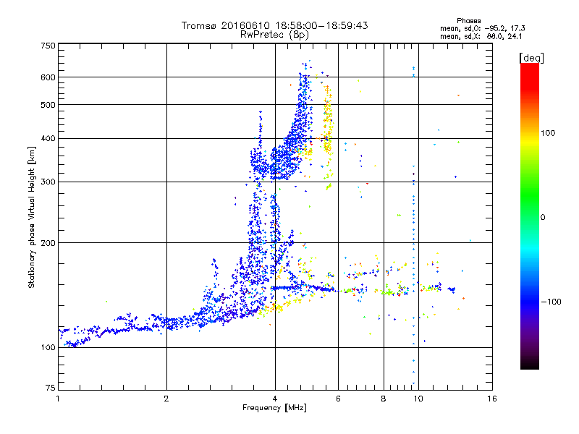Click the y-axis tick label '100'

[48, 348]
